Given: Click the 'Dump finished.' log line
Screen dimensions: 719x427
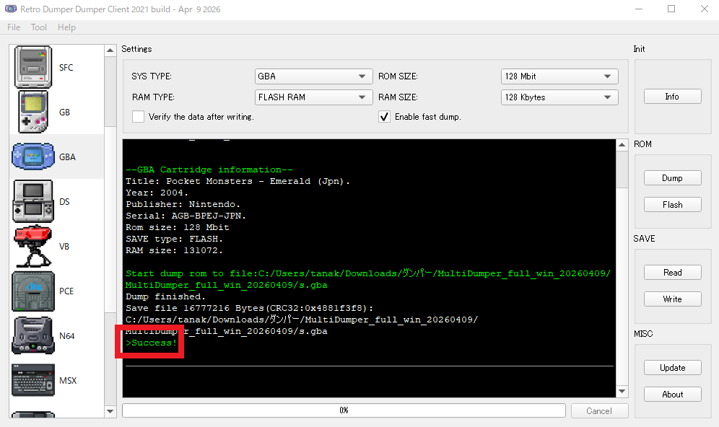Looking at the screenshot, I should point(165,296).
